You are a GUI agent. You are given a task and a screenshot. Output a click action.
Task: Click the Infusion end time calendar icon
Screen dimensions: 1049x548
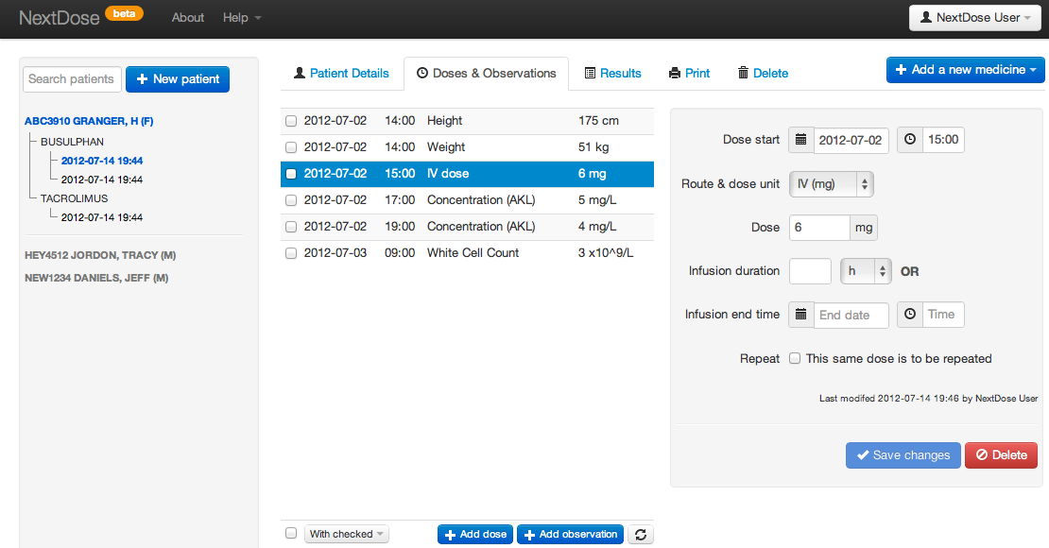click(x=801, y=315)
